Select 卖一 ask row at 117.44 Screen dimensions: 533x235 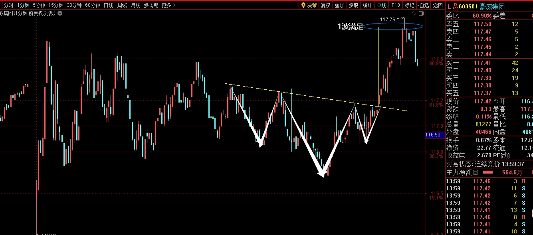coord(489,54)
